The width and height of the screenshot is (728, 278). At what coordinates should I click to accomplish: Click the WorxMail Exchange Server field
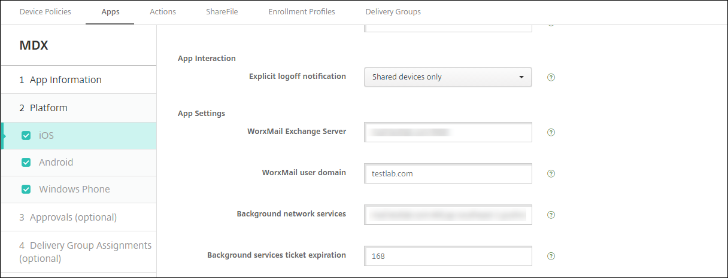[x=448, y=132]
